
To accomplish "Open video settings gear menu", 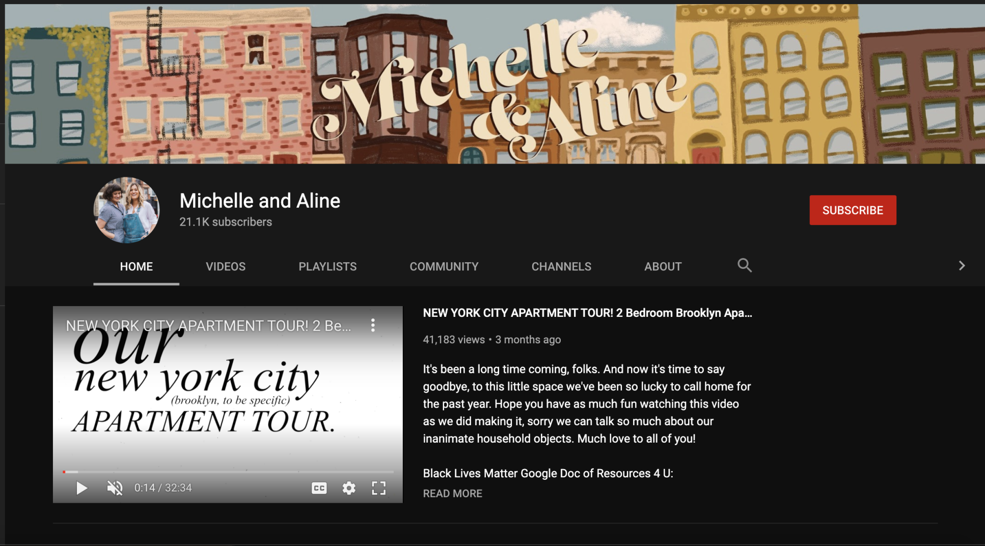I will tap(349, 488).
